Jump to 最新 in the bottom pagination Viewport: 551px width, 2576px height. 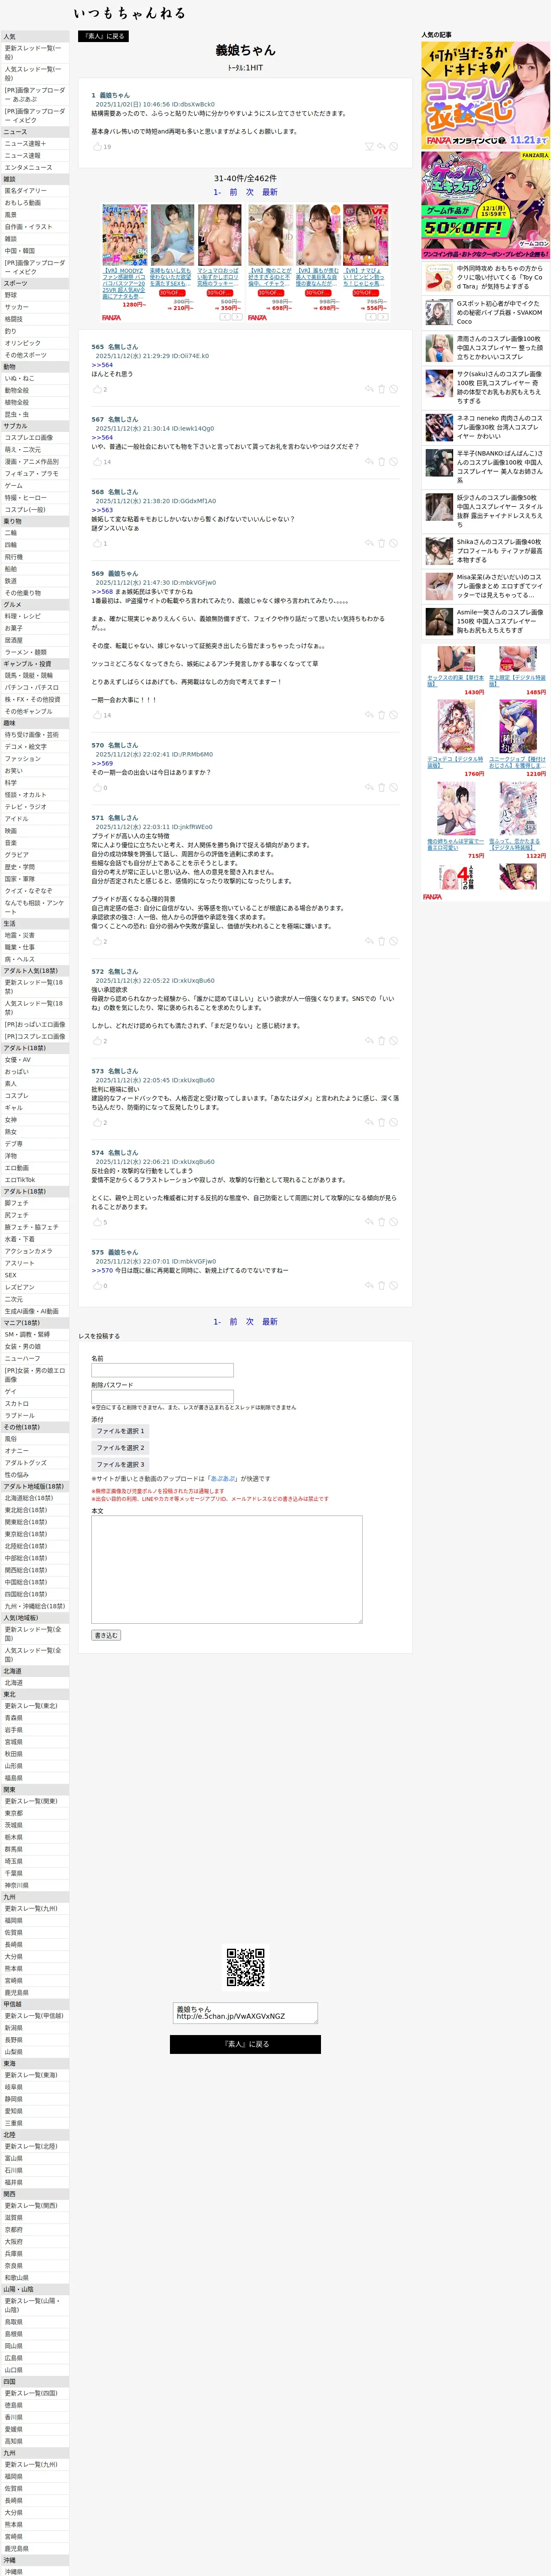pyautogui.click(x=270, y=1321)
